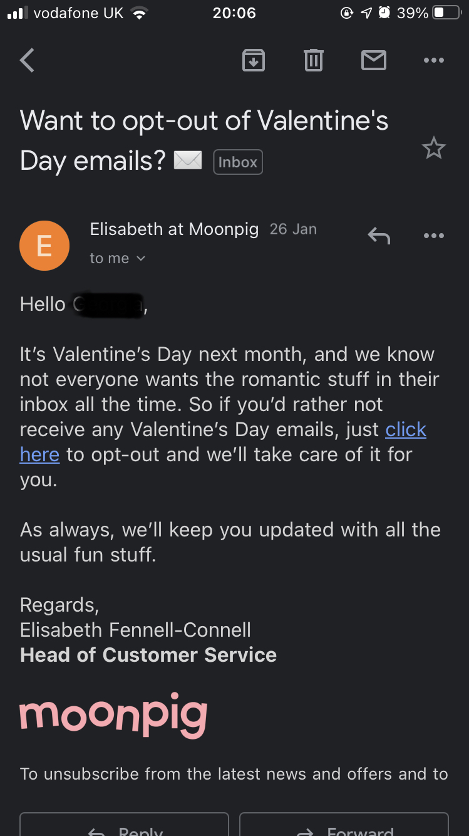The height and width of the screenshot is (836, 469).
Task: Tap the unsubscribe footer text
Action: pyautogui.click(x=234, y=774)
